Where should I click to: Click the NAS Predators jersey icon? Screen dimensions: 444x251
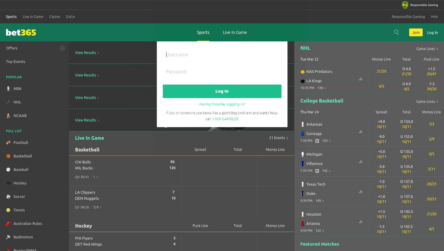[303, 72]
